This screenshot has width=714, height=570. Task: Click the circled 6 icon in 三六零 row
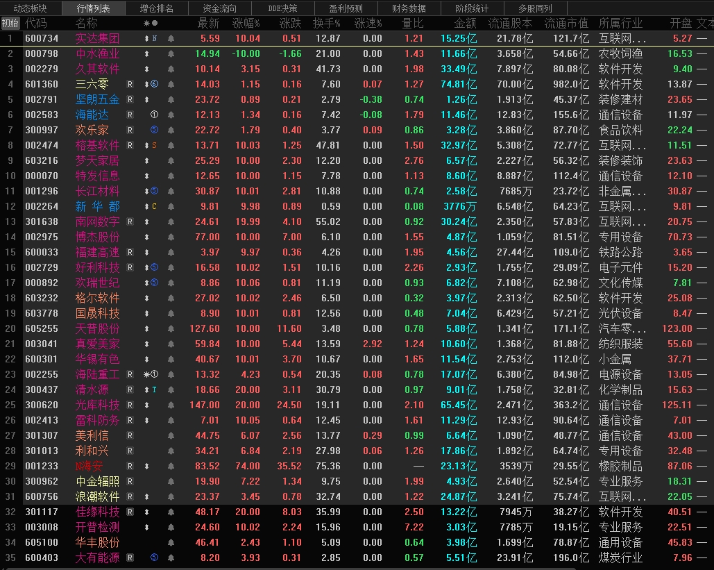(x=154, y=84)
